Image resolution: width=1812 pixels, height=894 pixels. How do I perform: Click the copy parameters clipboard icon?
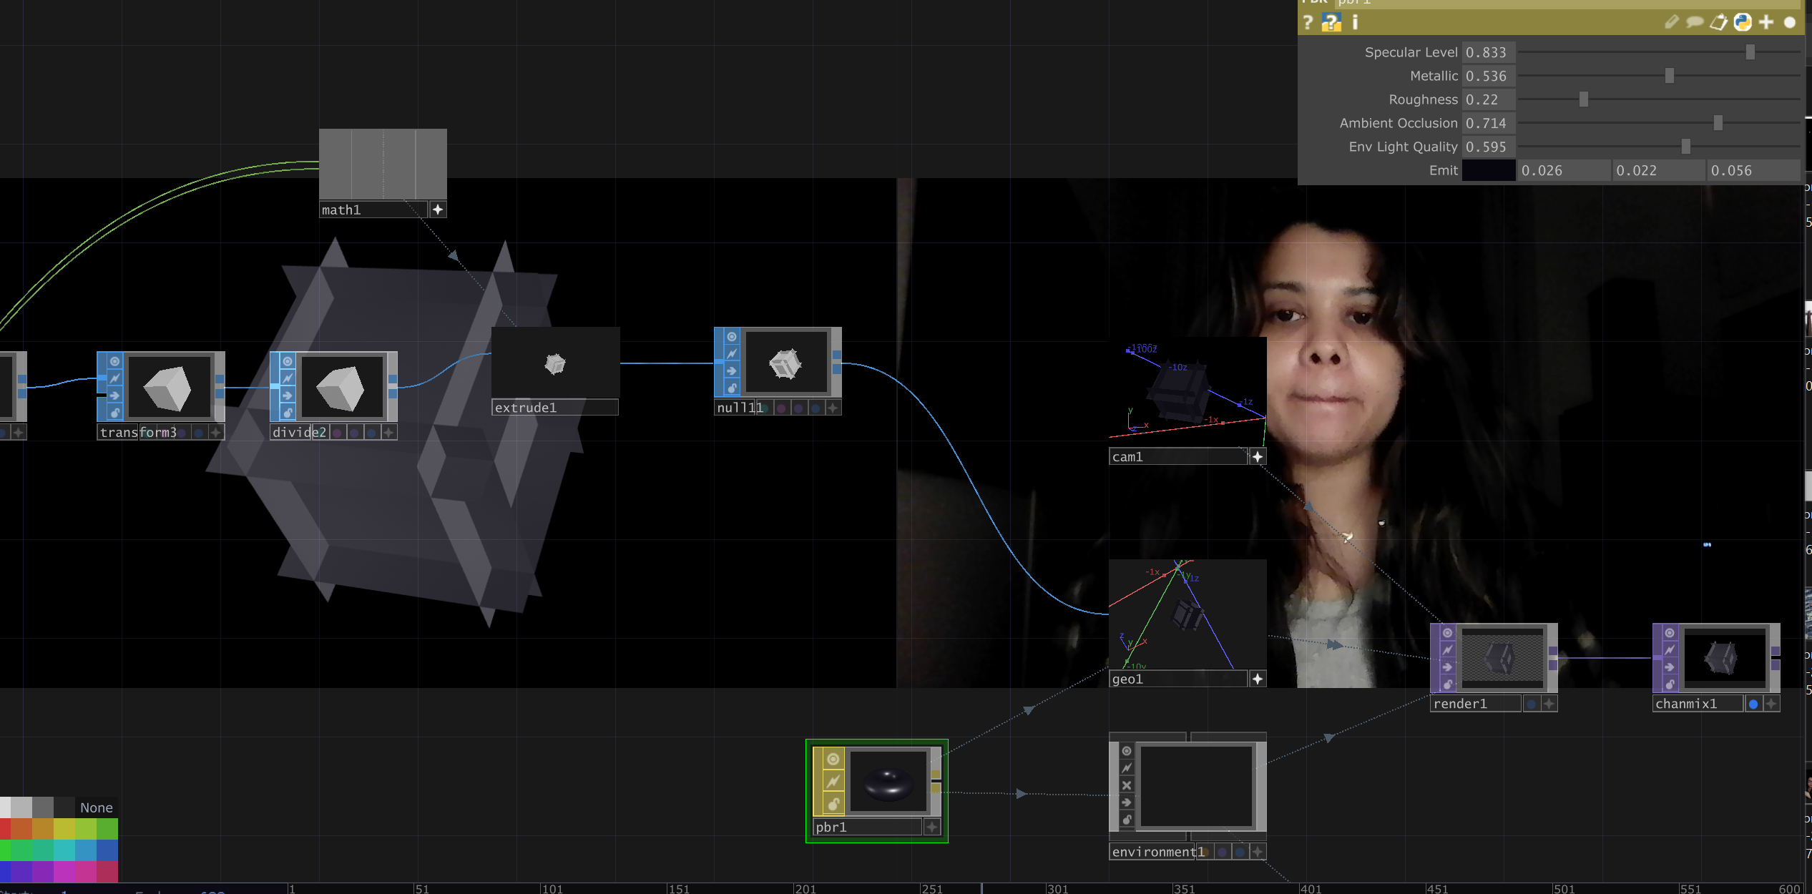click(1718, 23)
